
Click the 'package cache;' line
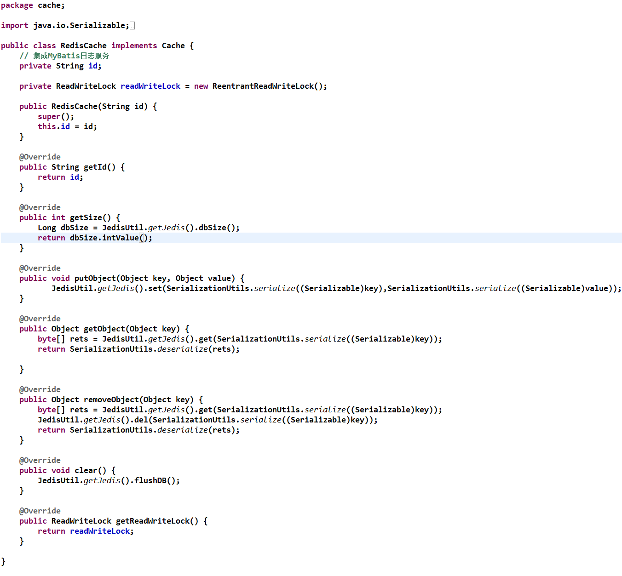[x=33, y=6]
